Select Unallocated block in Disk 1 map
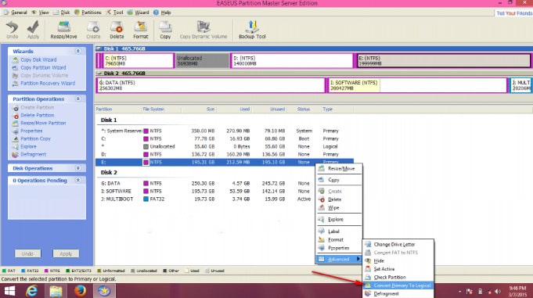Screen dimensions: 533x298 pos(202,60)
